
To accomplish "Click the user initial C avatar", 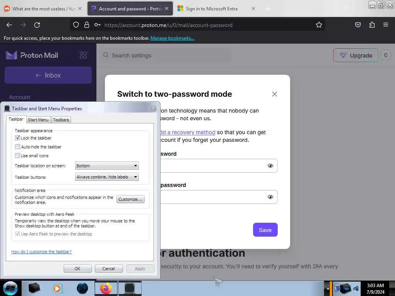I will (x=385, y=55).
